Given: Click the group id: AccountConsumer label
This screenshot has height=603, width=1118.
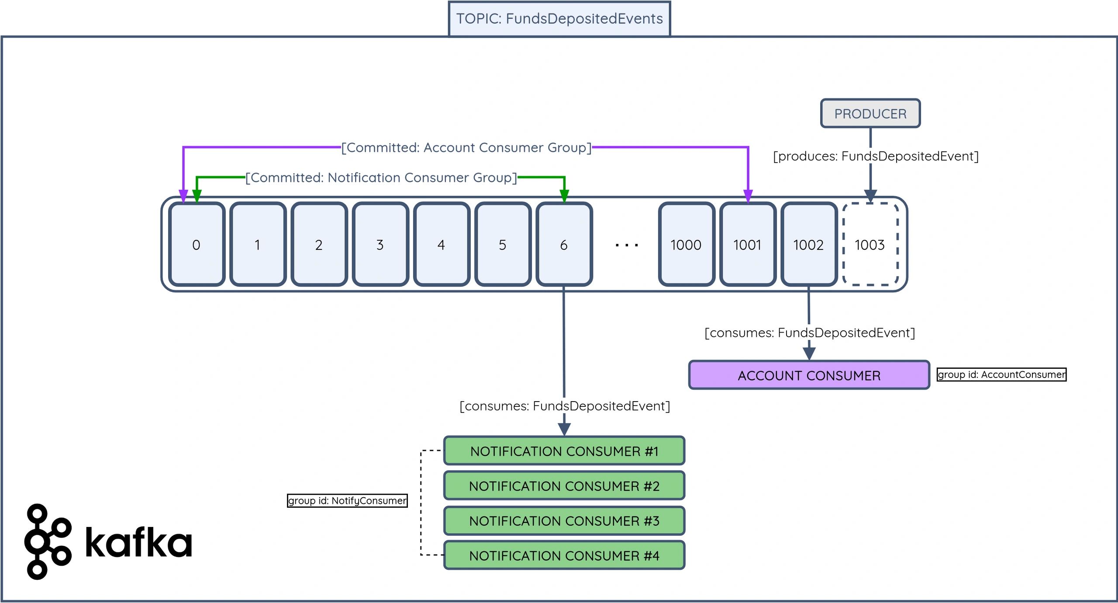Looking at the screenshot, I should [1001, 374].
